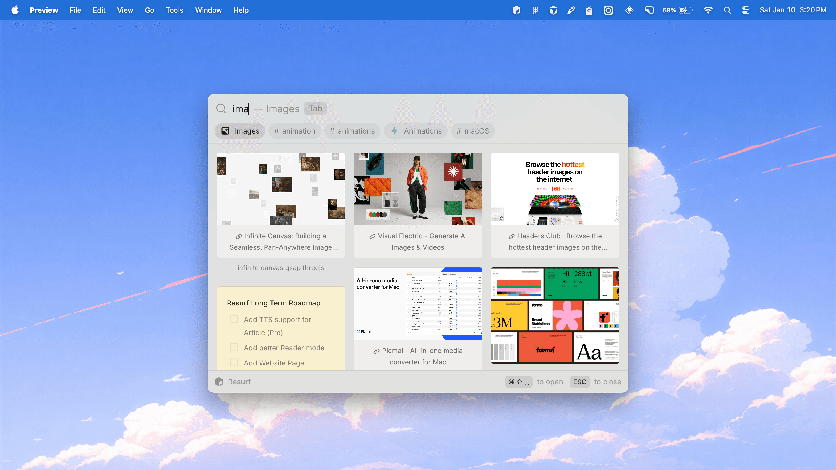This screenshot has height=470, width=836.
Task: Check Add TTS support for Article checkbox
Action: pos(234,319)
